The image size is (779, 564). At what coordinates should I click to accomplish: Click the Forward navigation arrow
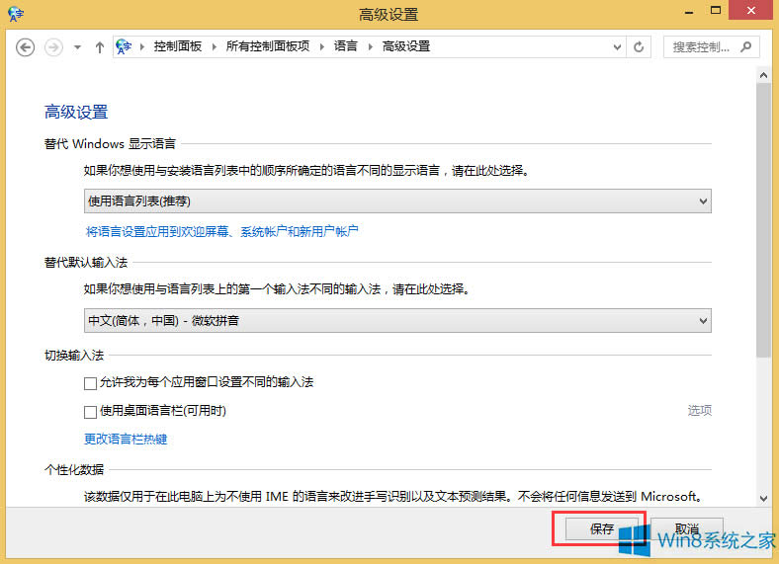click(53, 46)
